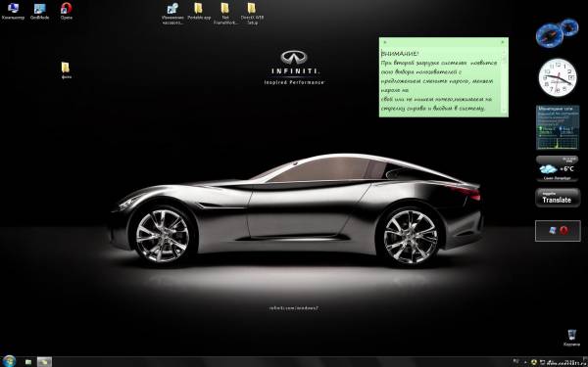Click the network monitoring gadget graph
The height and width of the screenshot is (367, 588).
(558, 143)
